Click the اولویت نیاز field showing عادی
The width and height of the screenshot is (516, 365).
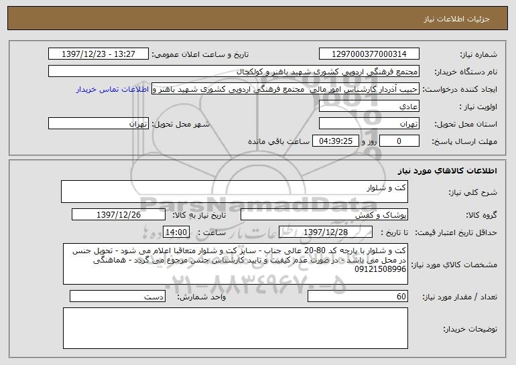click(x=369, y=106)
